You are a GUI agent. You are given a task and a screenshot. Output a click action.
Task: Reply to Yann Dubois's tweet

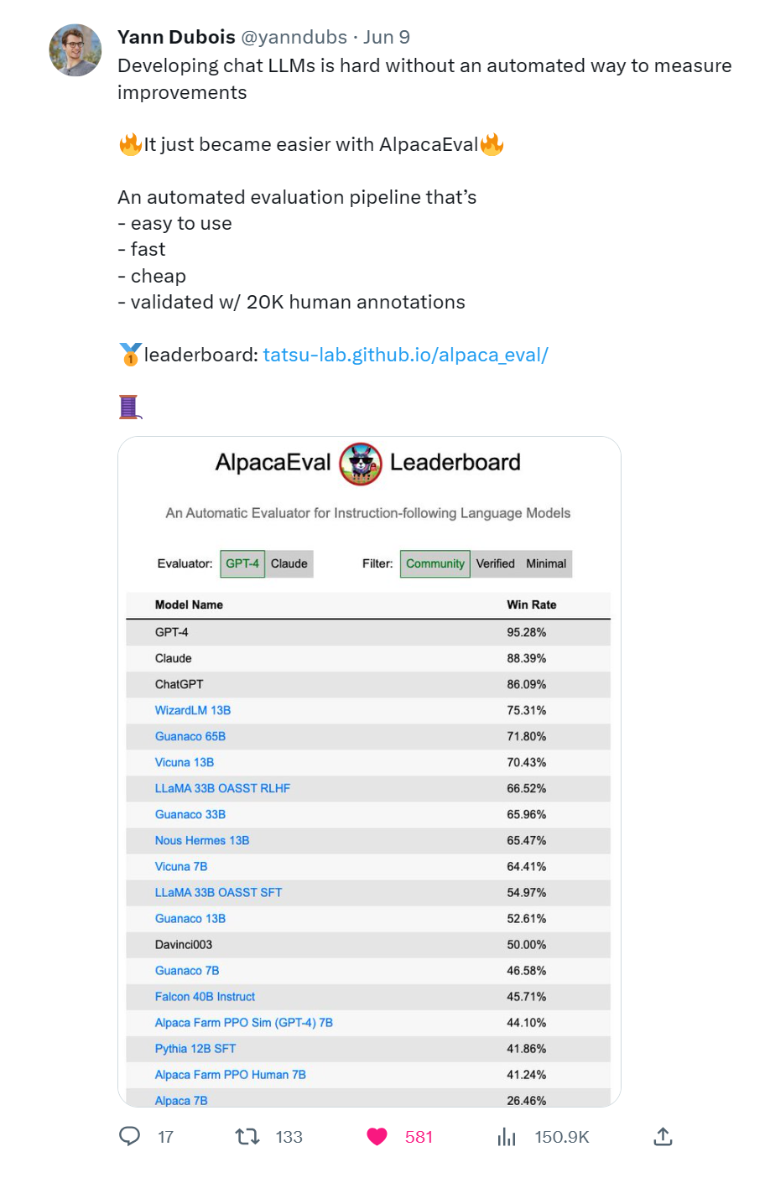(x=129, y=1137)
